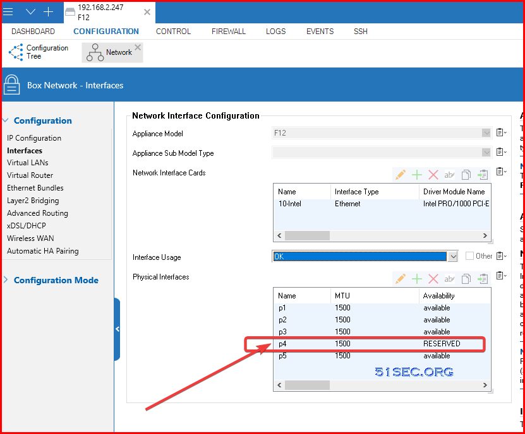This screenshot has height=434, width=525.
Task: Open Virtual Router settings
Action: coord(30,175)
